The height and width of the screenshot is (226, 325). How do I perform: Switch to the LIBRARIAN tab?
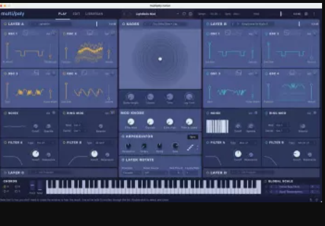click(94, 14)
